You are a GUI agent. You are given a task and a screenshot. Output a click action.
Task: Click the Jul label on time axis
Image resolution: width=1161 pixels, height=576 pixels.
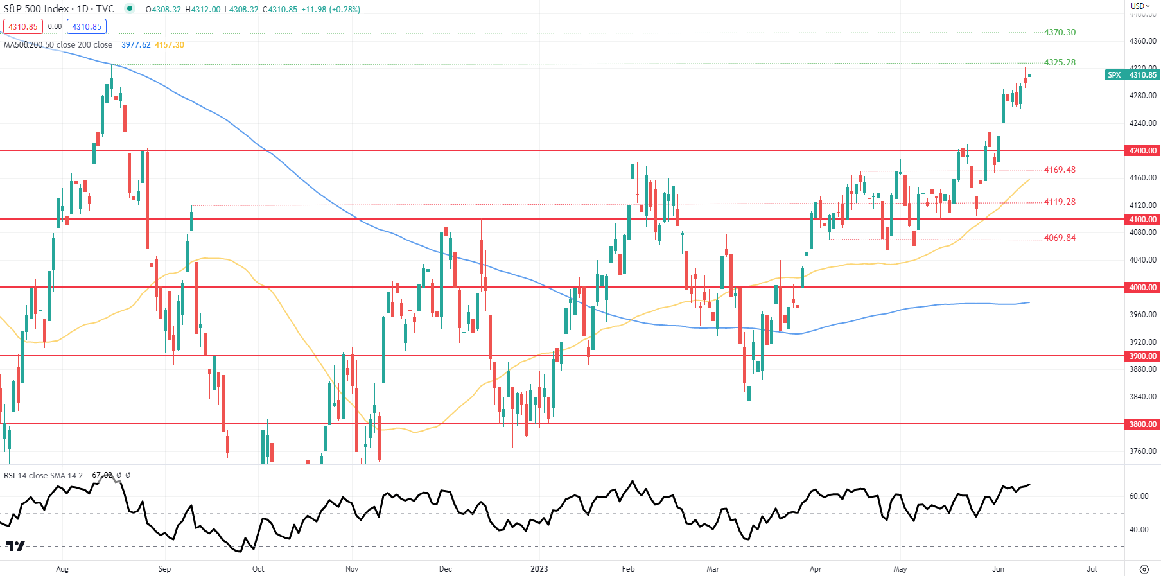1092,569
